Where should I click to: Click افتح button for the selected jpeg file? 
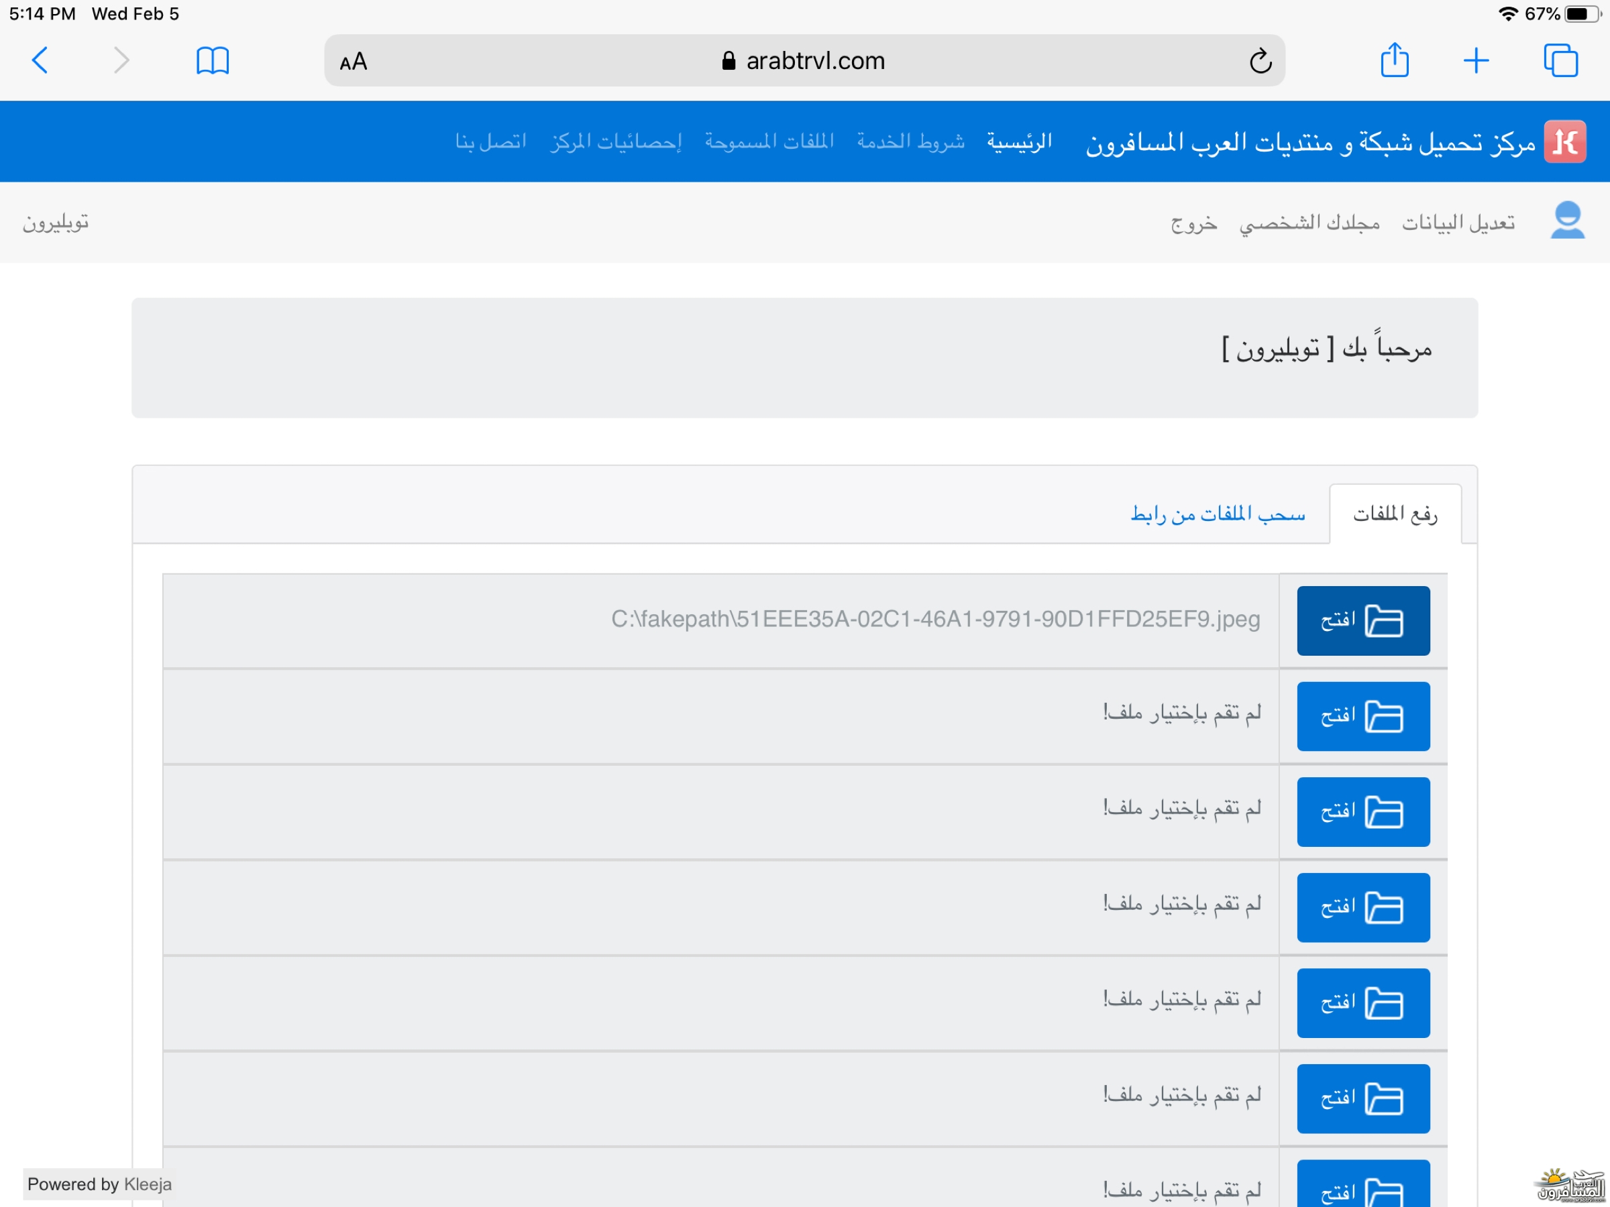[x=1363, y=620]
